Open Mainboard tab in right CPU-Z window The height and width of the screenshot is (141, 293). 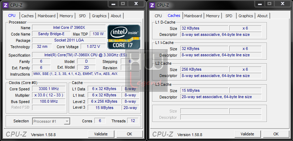pyautogui.click(x=193, y=16)
